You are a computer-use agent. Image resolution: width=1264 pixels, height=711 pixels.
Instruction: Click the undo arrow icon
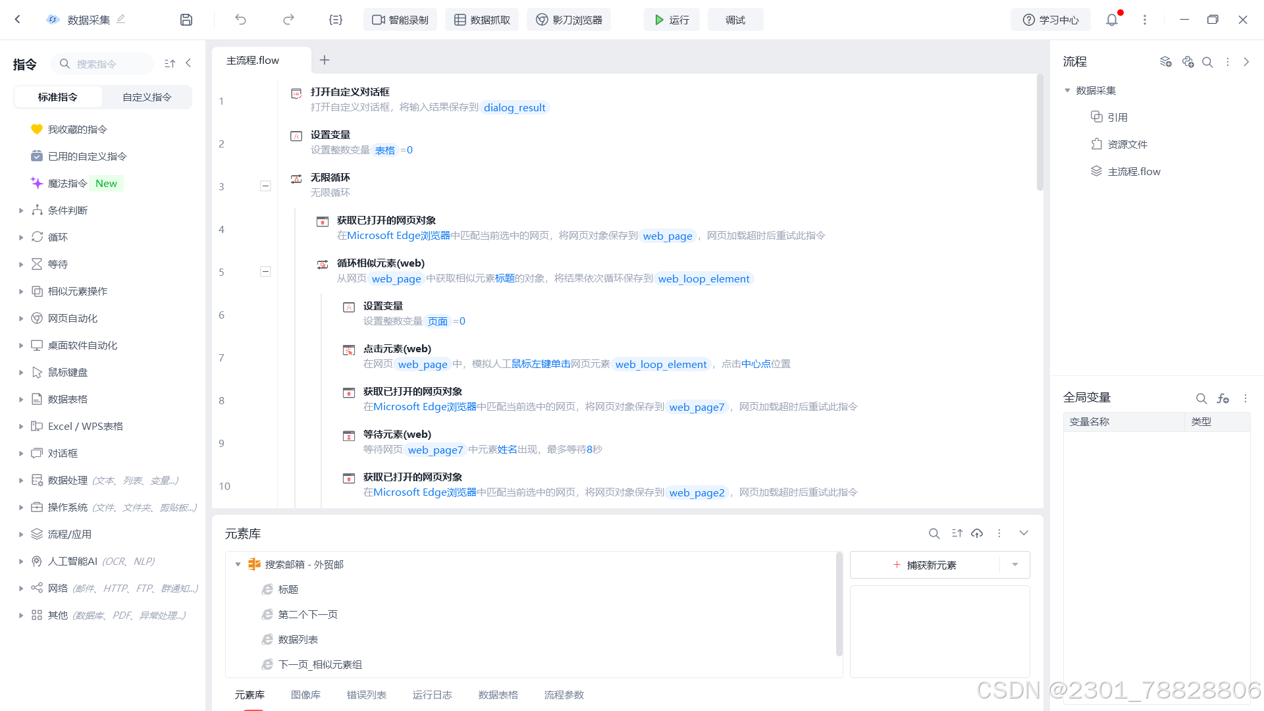click(x=240, y=20)
